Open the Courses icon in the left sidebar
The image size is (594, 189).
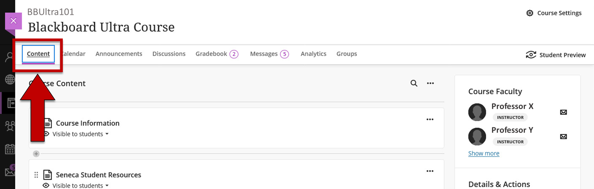pos(11,103)
